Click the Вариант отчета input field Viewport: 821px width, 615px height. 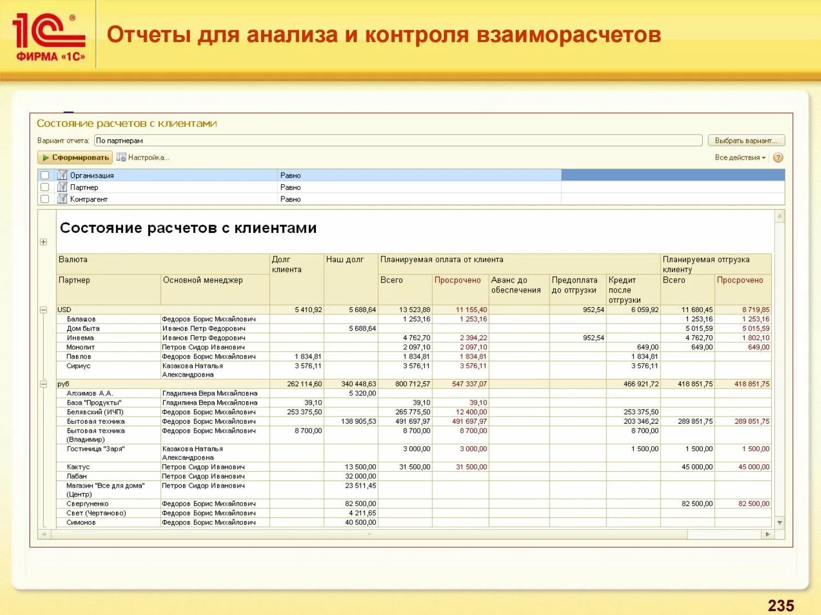click(398, 140)
